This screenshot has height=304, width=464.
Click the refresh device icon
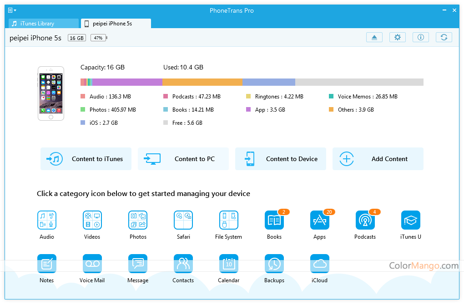click(x=444, y=37)
